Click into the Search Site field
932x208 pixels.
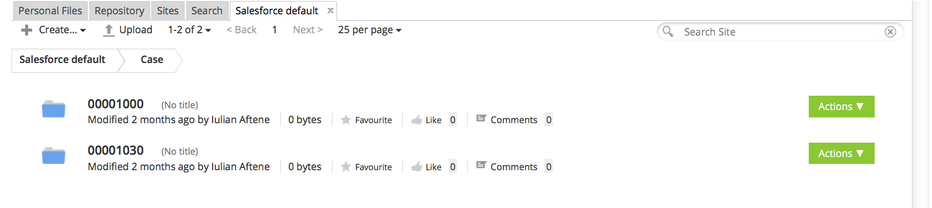click(781, 32)
